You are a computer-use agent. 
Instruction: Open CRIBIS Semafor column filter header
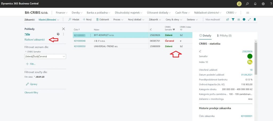tap(170, 28)
